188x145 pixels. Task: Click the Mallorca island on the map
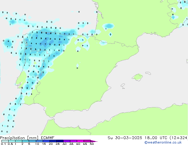pyautogui.click(x=137, y=77)
